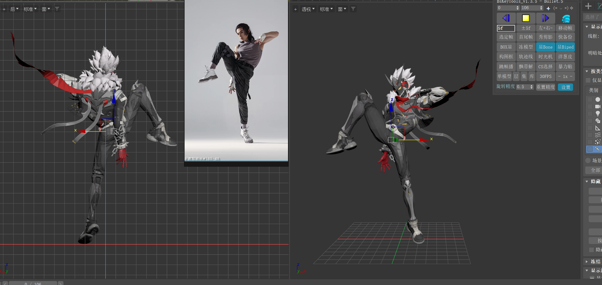This screenshot has width=602, height=285.
Task: Open the 后 view dropdown in left viewport
Action: [14, 9]
